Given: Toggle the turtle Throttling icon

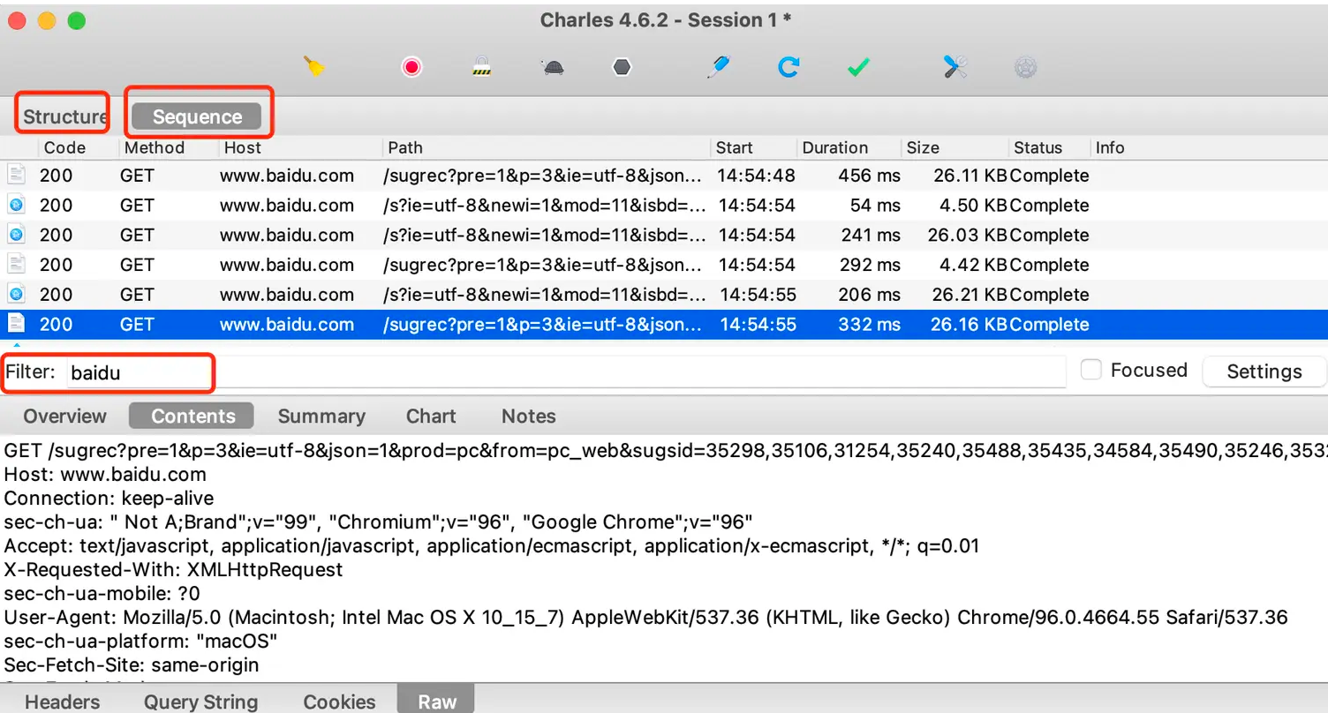Looking at the screenshot, I should coord(552,68).
